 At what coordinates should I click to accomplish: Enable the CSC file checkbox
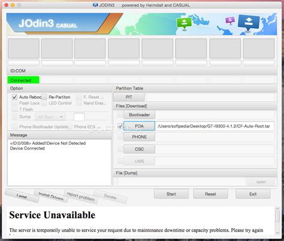[x=120, y=149]
